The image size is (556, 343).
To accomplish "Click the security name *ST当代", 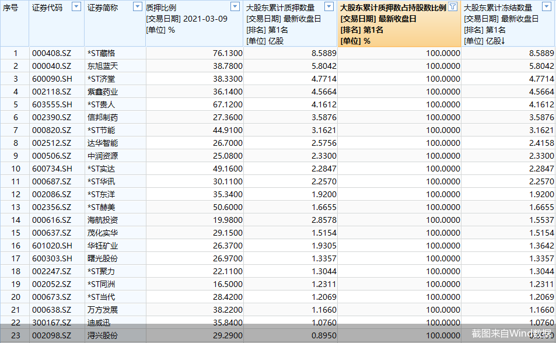I will (x=102, y=297).
